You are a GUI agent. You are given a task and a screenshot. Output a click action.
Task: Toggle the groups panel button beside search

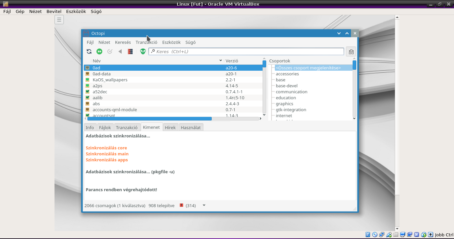(x=351, y=51)
